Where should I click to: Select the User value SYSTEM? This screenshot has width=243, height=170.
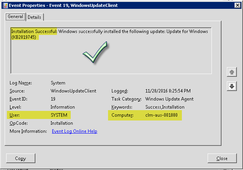[59, 115]
